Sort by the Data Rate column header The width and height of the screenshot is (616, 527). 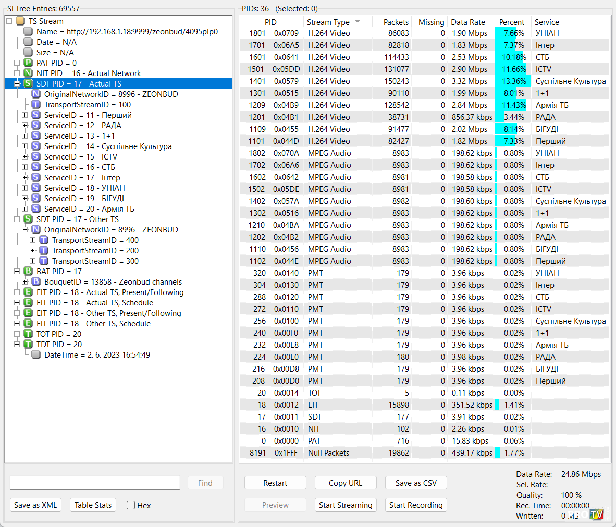point(467,22)
